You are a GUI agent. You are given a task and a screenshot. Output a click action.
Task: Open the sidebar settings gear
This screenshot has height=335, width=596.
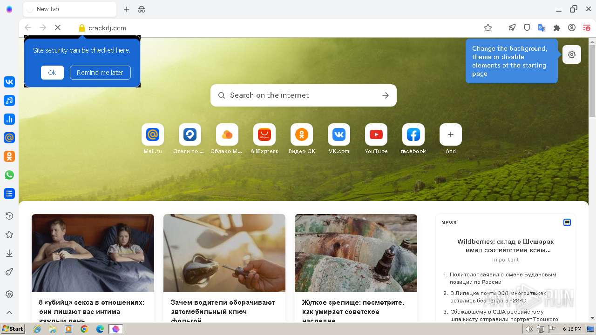(x=9, y=294)
